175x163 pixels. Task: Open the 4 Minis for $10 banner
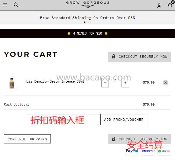pyautogui.click(x=87, y=33)
